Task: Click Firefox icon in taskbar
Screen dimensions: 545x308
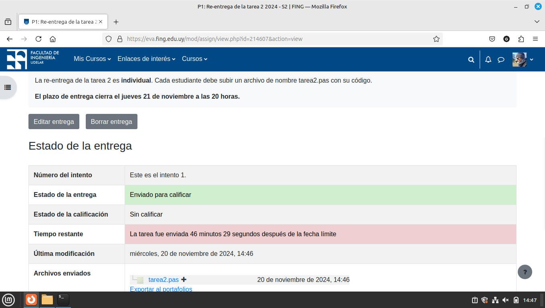Action: [31, 300]
